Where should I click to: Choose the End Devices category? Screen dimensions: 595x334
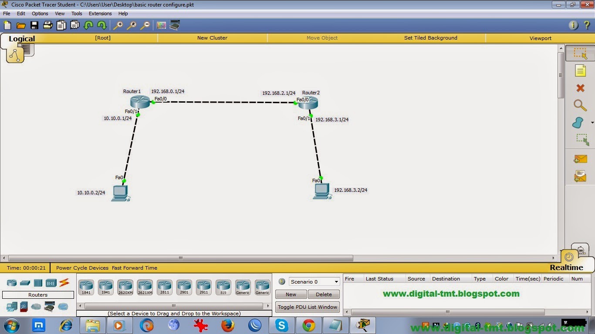[11, 307]
